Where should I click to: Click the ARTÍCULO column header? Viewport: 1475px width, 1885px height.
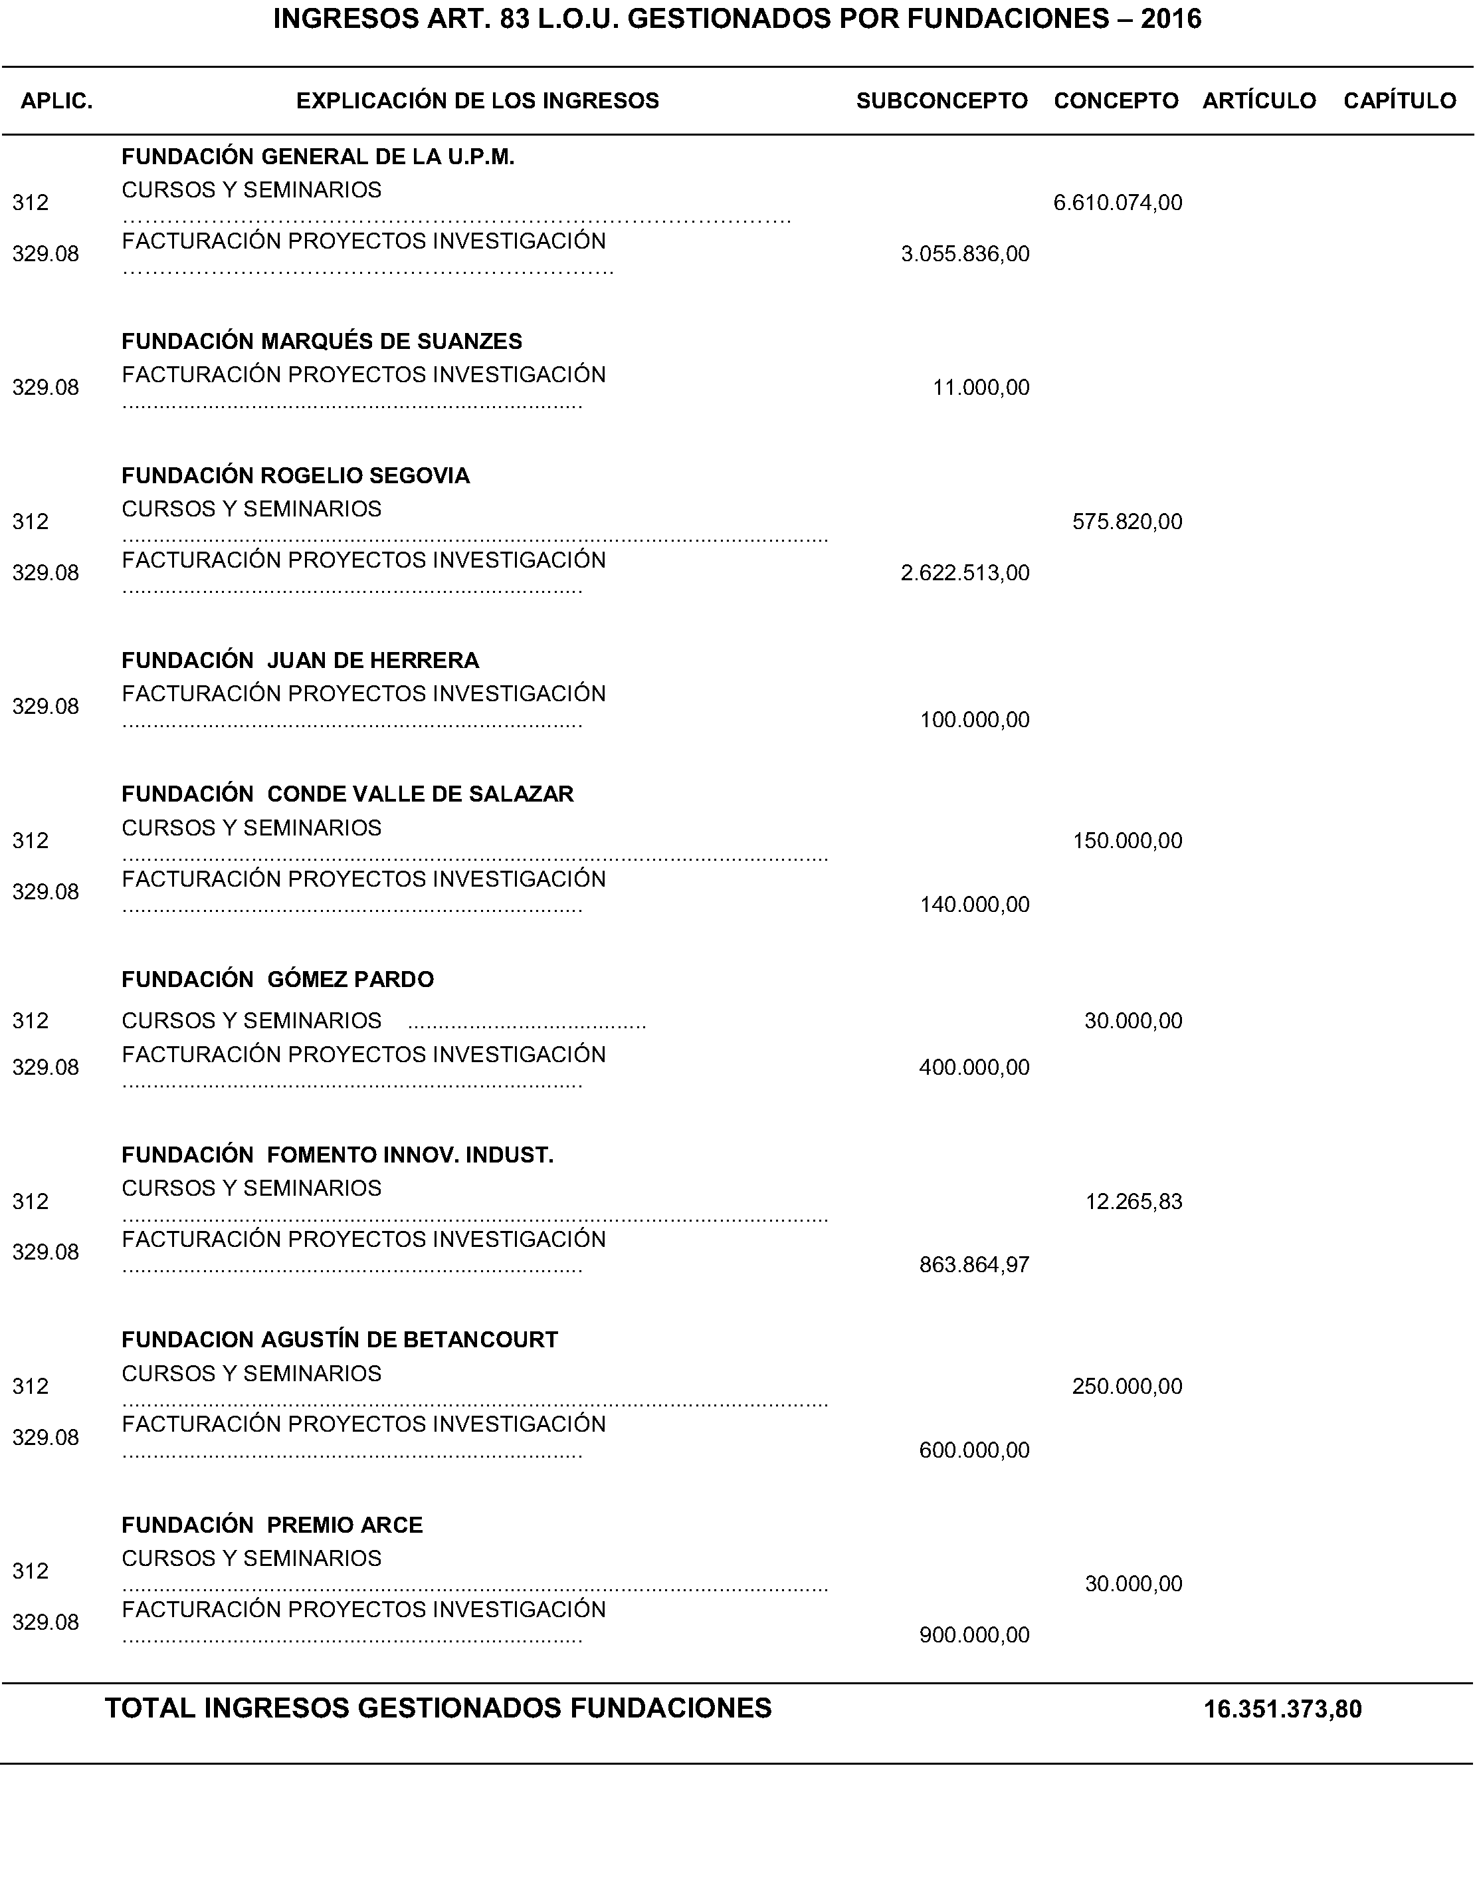pyautogui.click(x=1259, y=100)
